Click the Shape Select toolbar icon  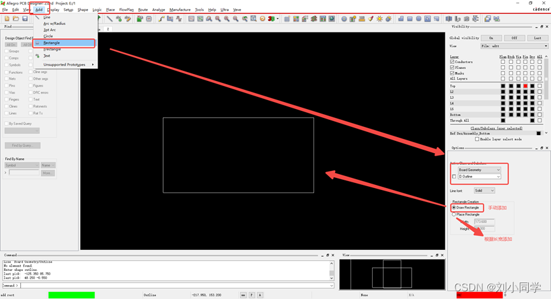point(427,18)
